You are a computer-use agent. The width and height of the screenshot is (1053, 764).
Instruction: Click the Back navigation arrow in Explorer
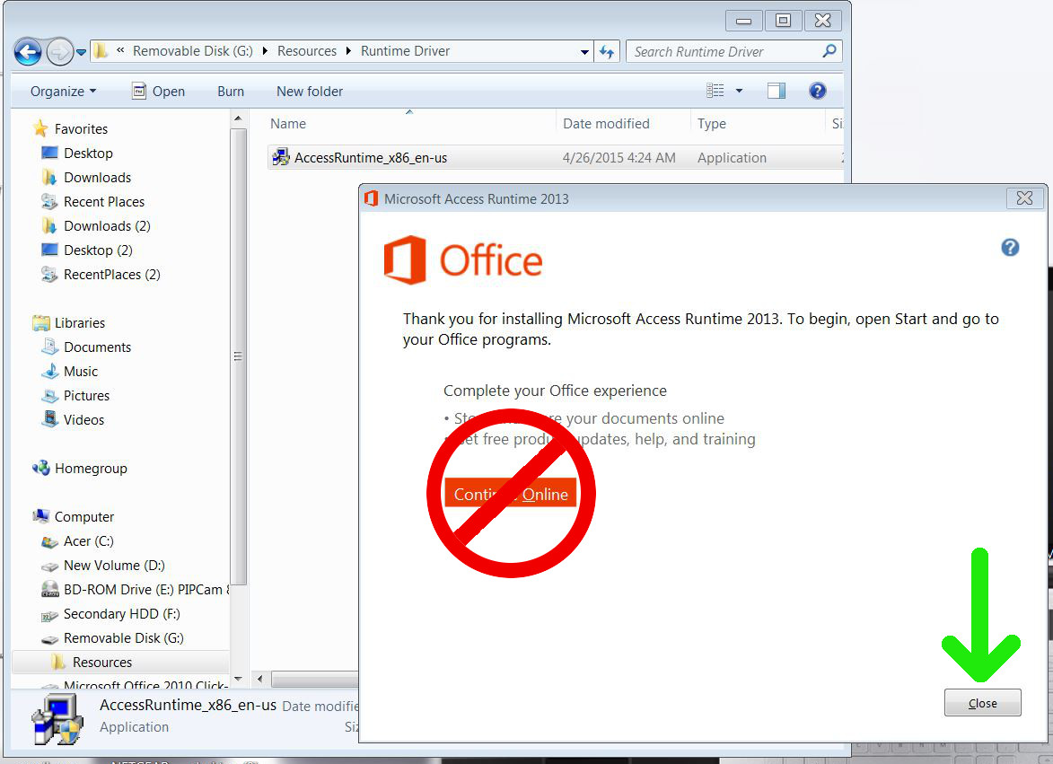pyautogui.click(x=28, y=52)
